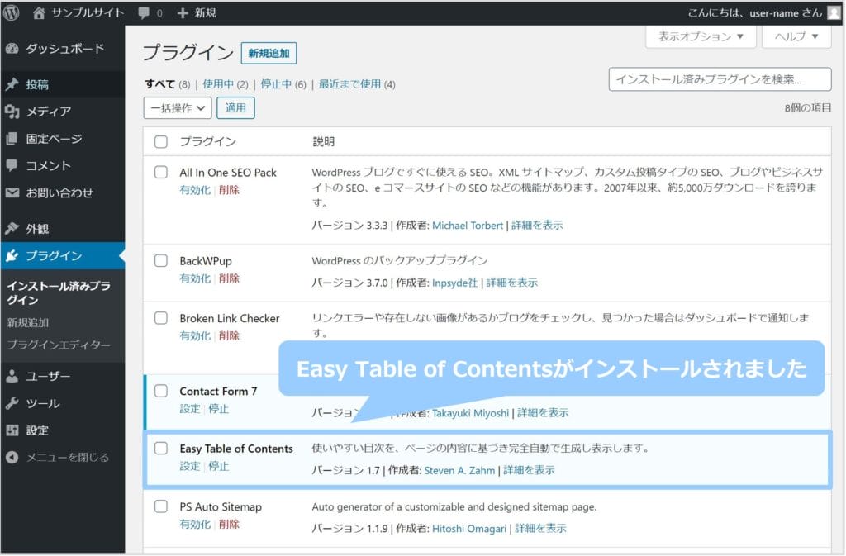Check the All In One SEO Pack checkbox

161,172
